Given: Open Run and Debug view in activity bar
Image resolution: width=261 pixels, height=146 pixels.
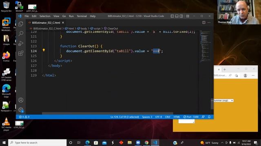Looking at the screenshot, I should [21, 43].
